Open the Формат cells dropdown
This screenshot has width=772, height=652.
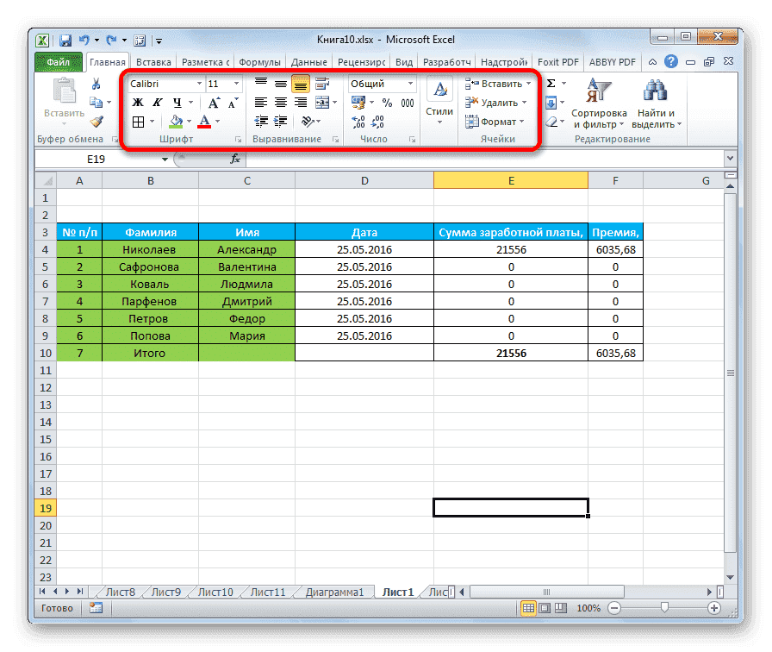click(x=495, y=122)
